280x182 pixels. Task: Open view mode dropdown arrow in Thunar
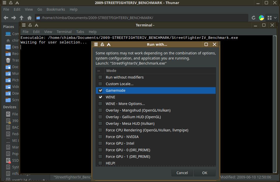click(275, 18)
